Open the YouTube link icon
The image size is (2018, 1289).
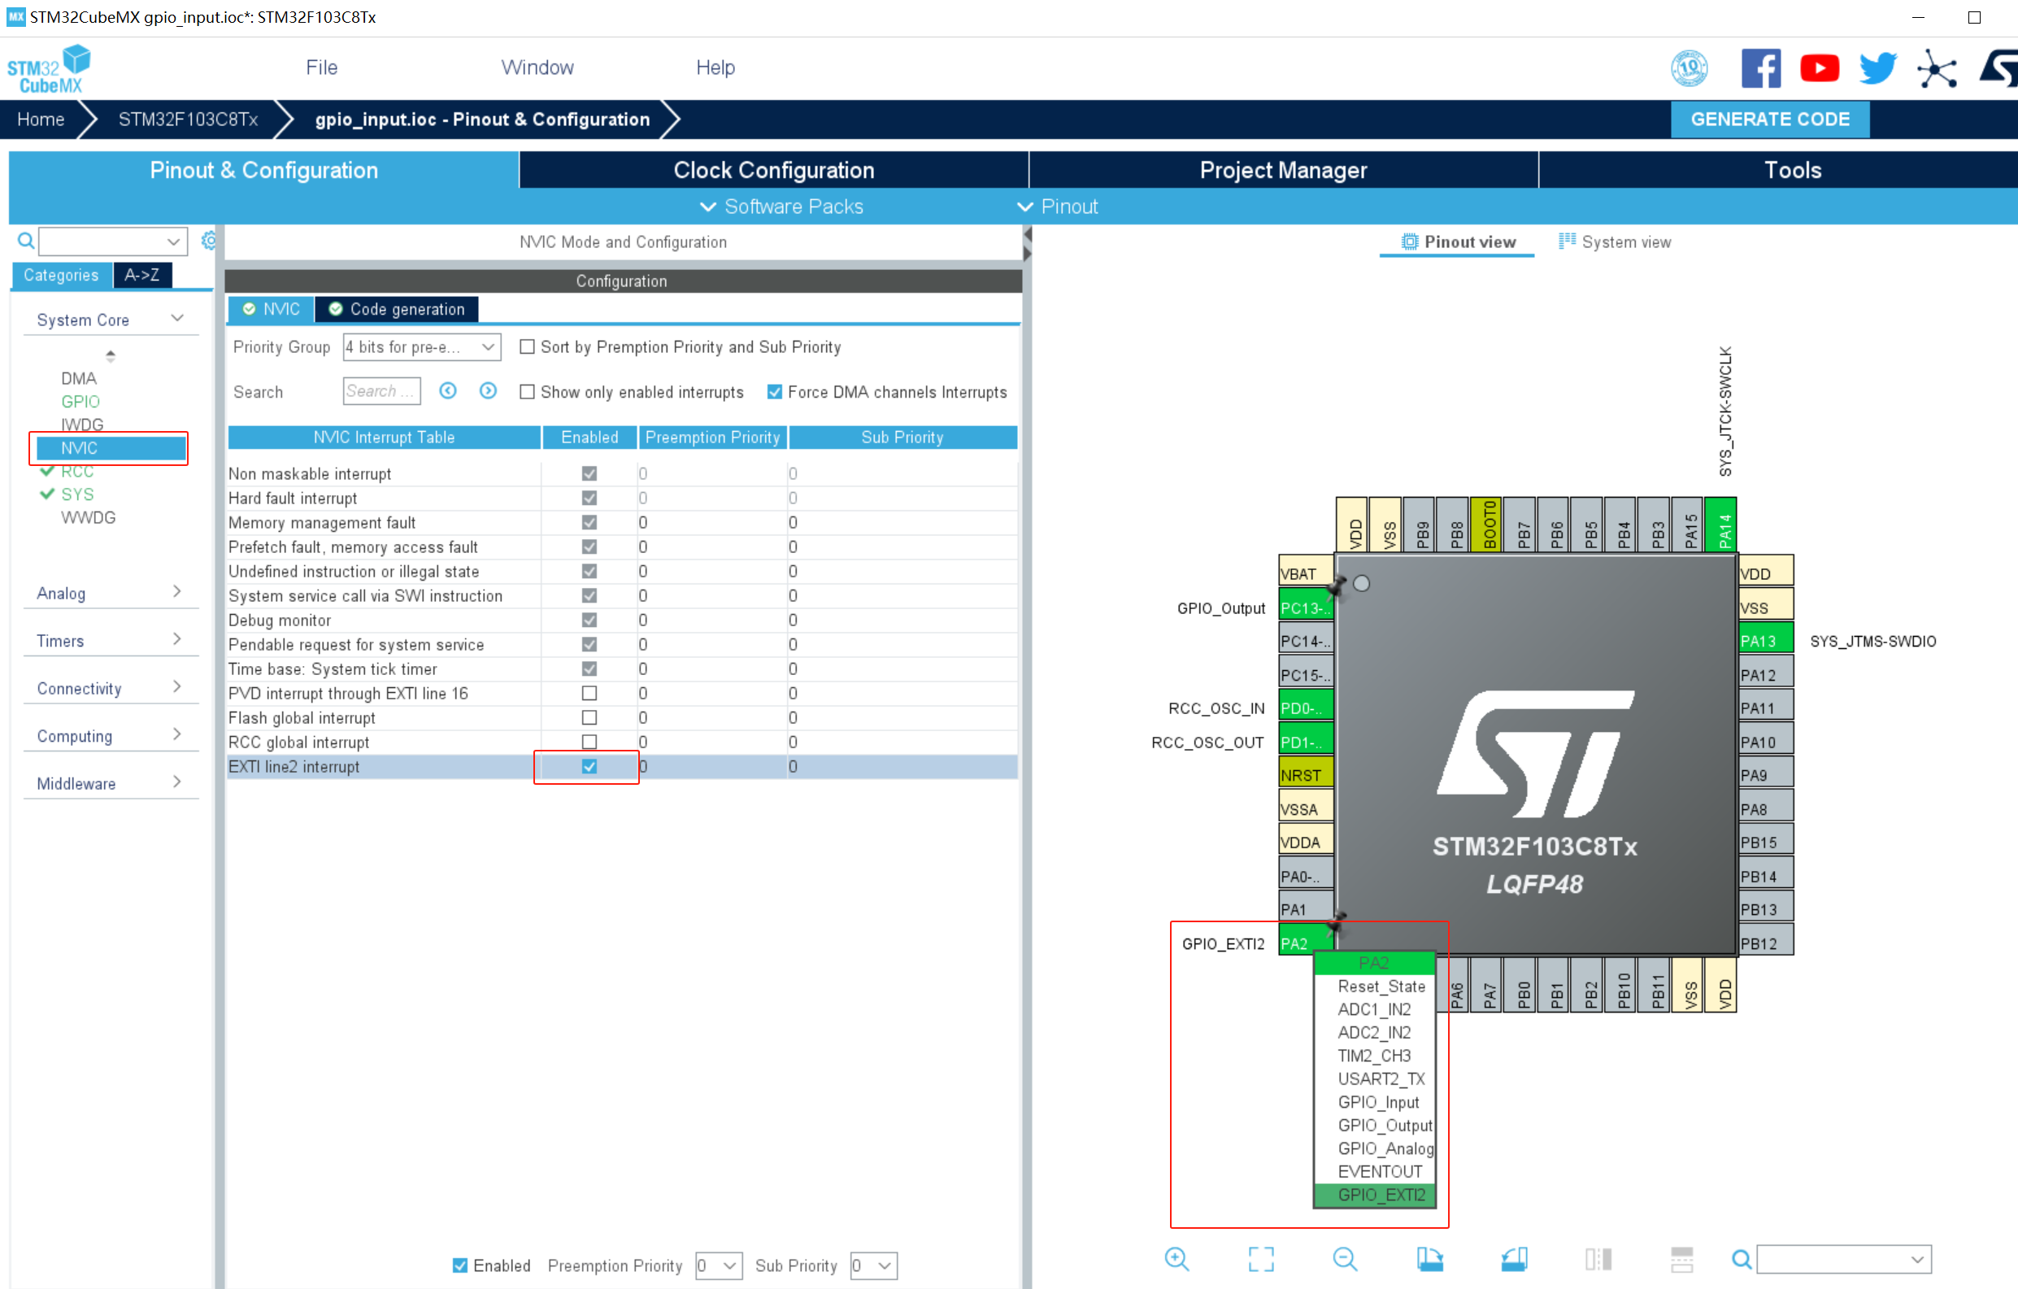pos(1819,67)
